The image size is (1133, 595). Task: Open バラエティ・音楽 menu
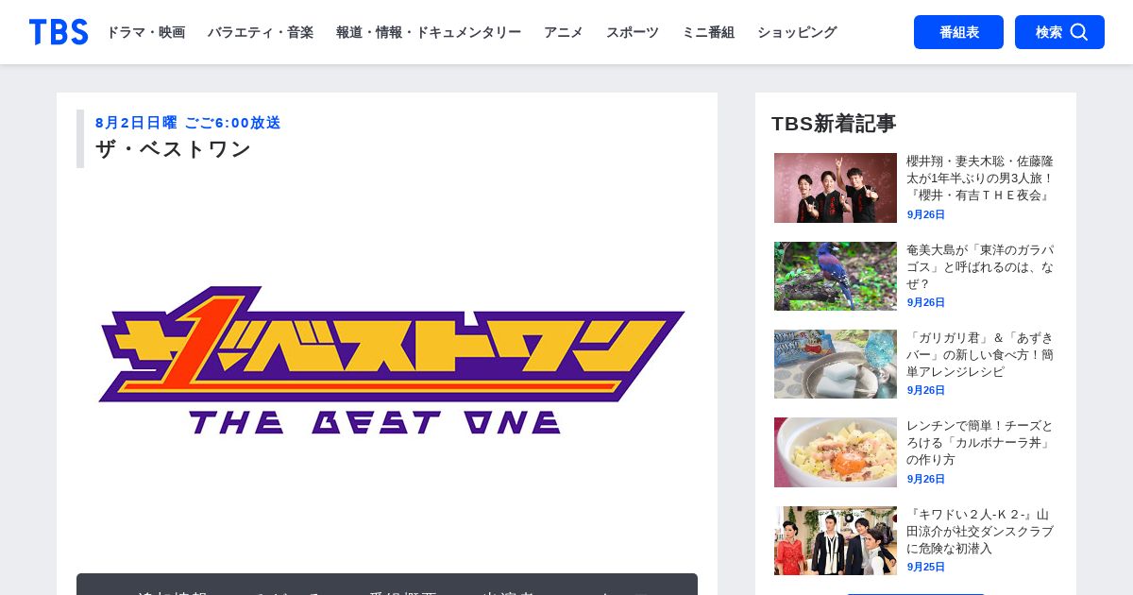[261, 32]
